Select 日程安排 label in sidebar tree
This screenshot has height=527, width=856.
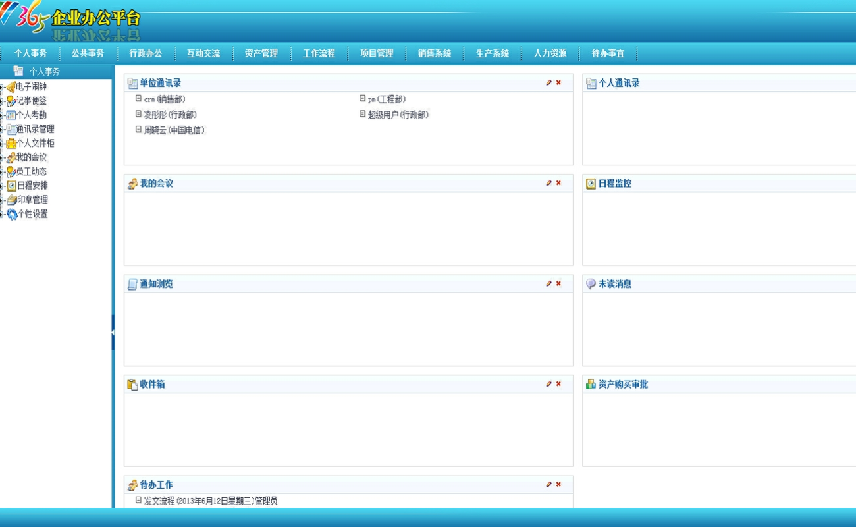[x=32, y=186]
